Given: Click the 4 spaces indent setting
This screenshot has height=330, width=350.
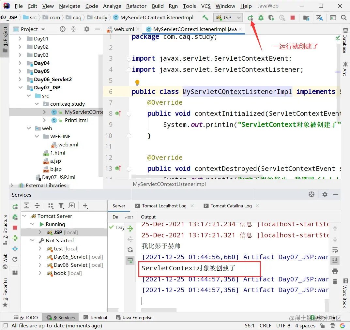Looking at the screenshot, I should pyautogui.click(x=305, y=325).
